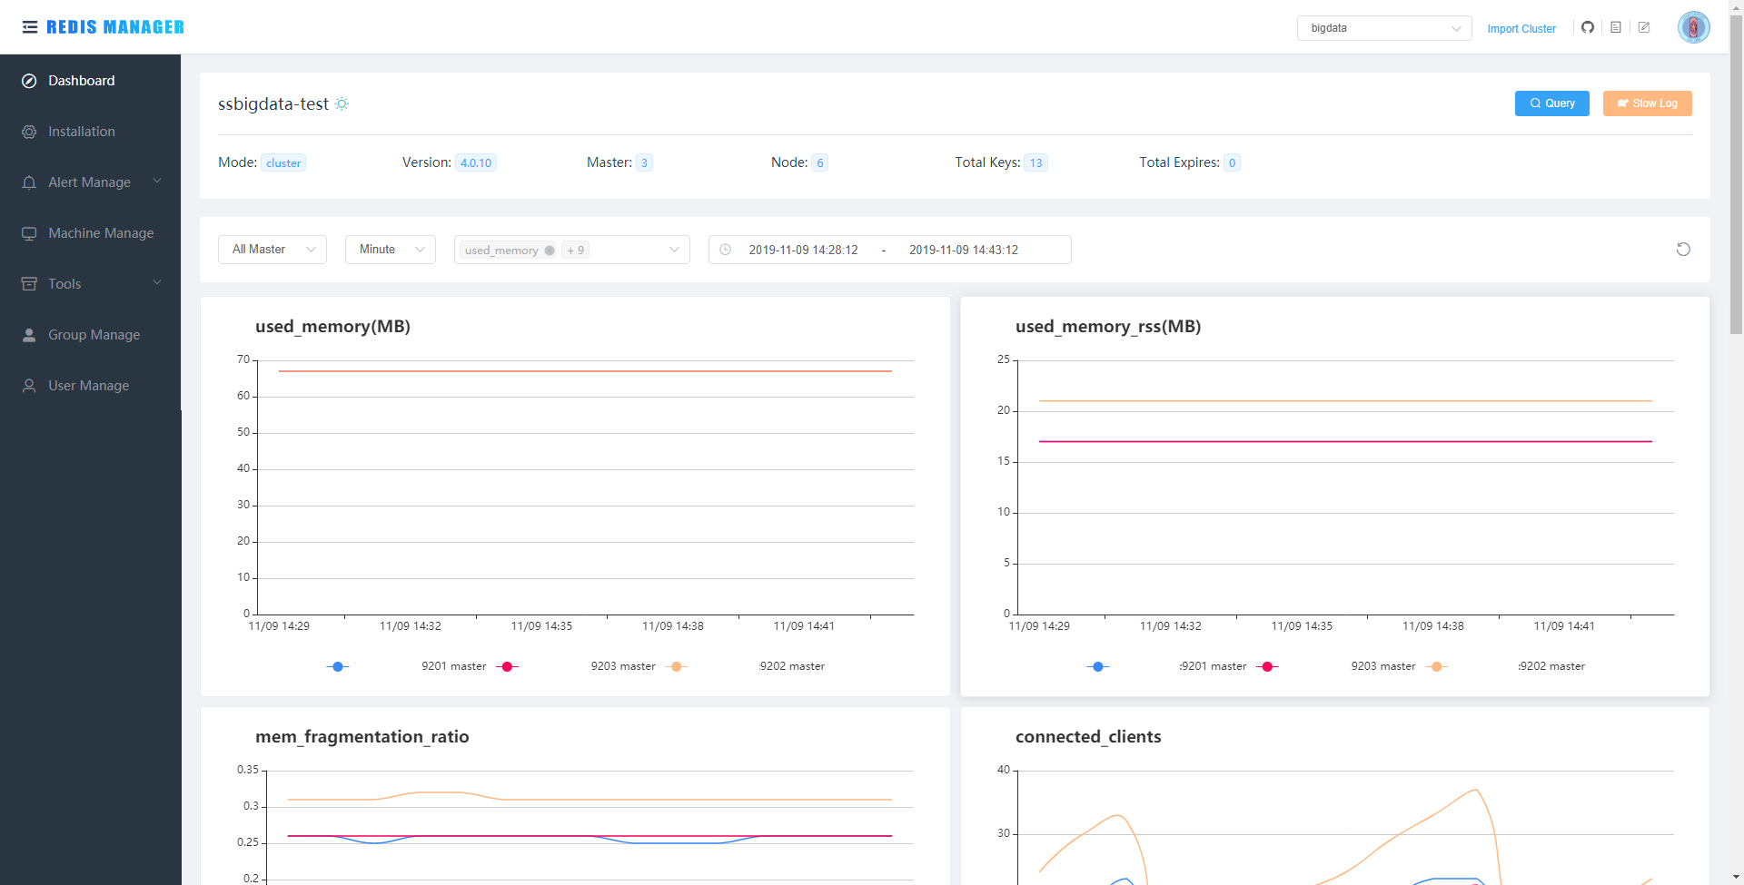Click the start date 2019-11-09 14:28:12 field
This screenshot has width=1744, height=885.
click(803, 251)
